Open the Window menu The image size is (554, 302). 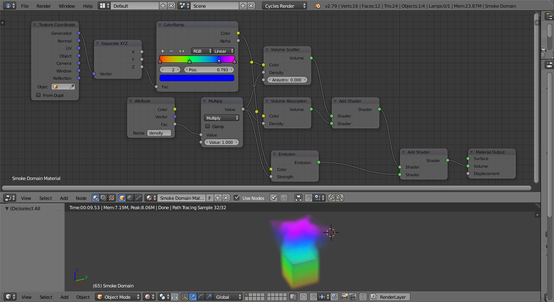pyautogui.click(x=67, y=6)
